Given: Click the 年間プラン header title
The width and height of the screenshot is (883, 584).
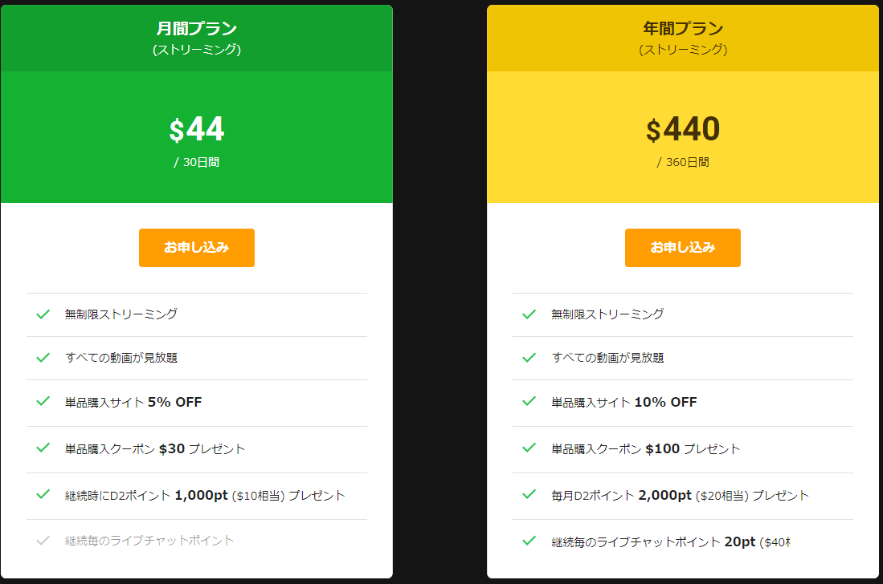Looking at the screenshot, I should 682,29.
